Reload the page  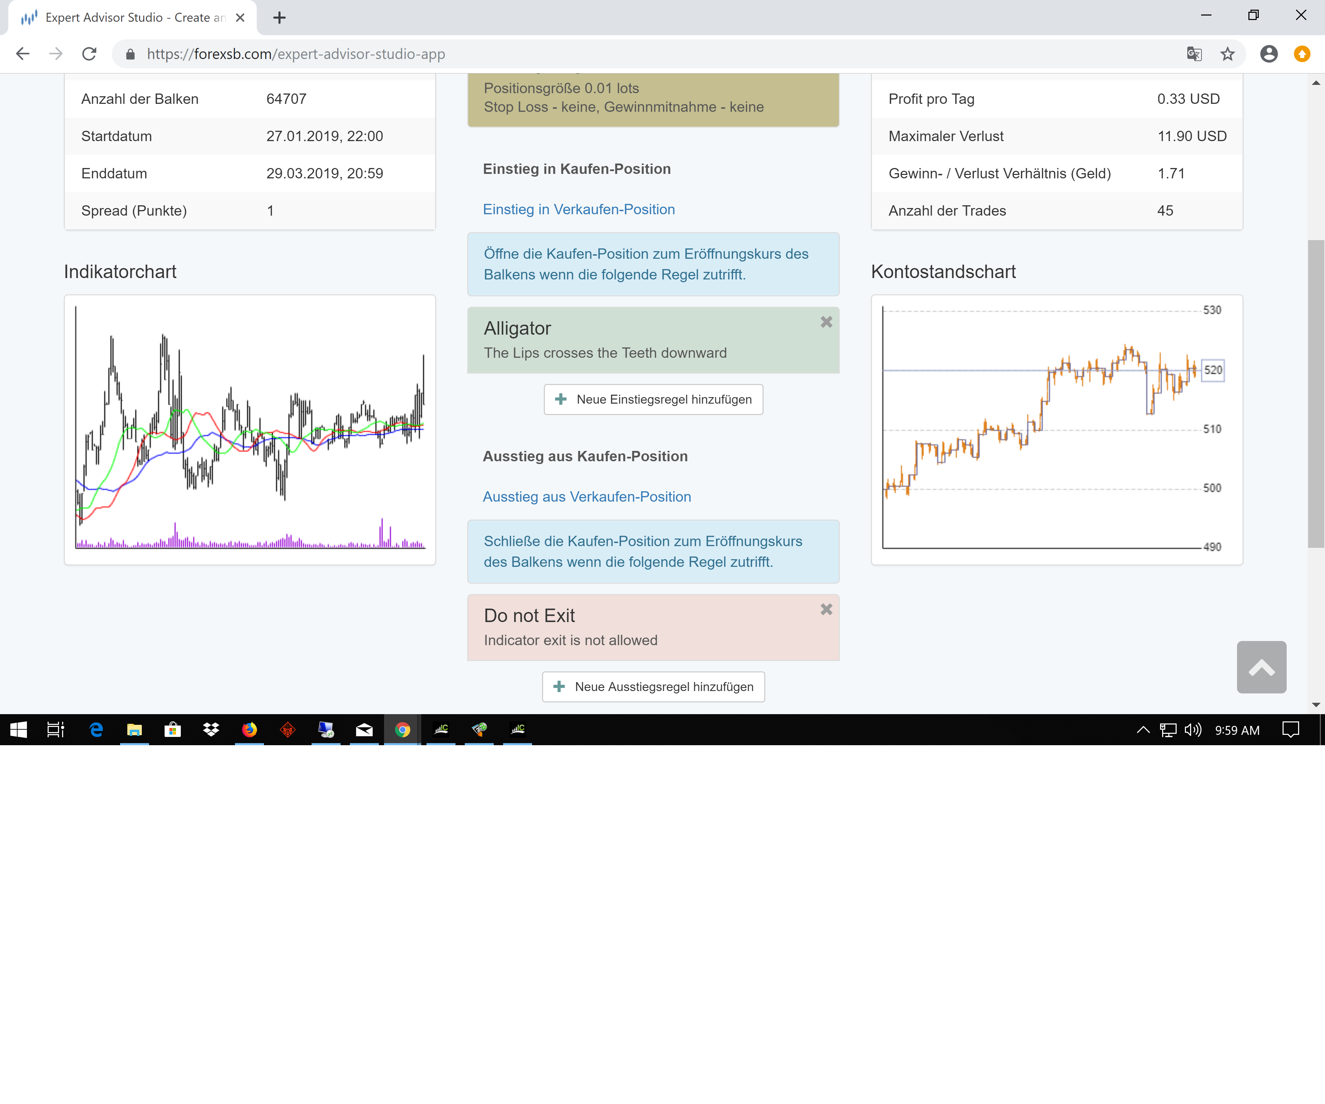90,54
